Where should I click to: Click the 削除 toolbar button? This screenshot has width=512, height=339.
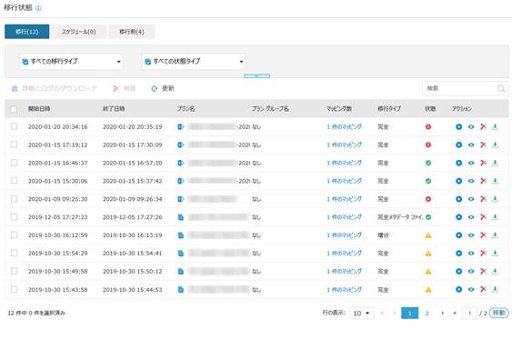pos(125,88)
